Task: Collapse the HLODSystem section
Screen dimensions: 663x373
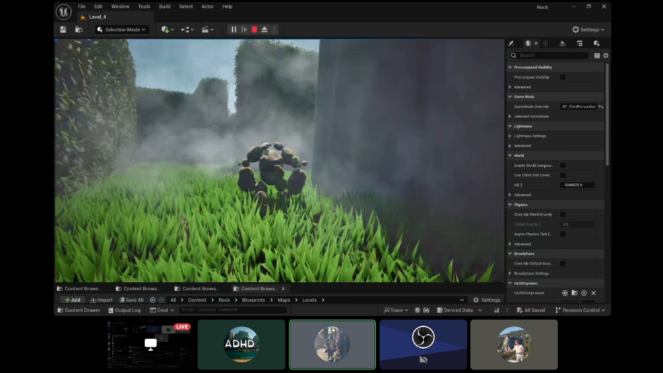Action: pos(510,283)
